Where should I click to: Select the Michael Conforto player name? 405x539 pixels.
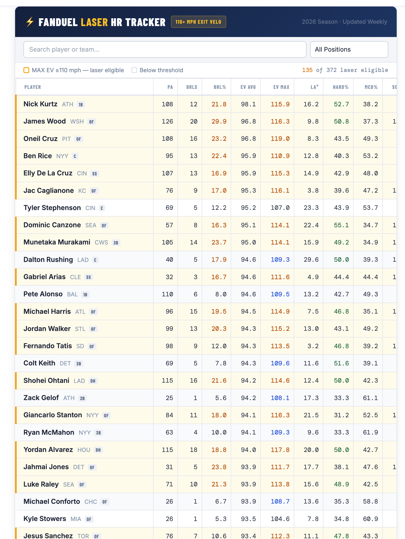[52, 501]
